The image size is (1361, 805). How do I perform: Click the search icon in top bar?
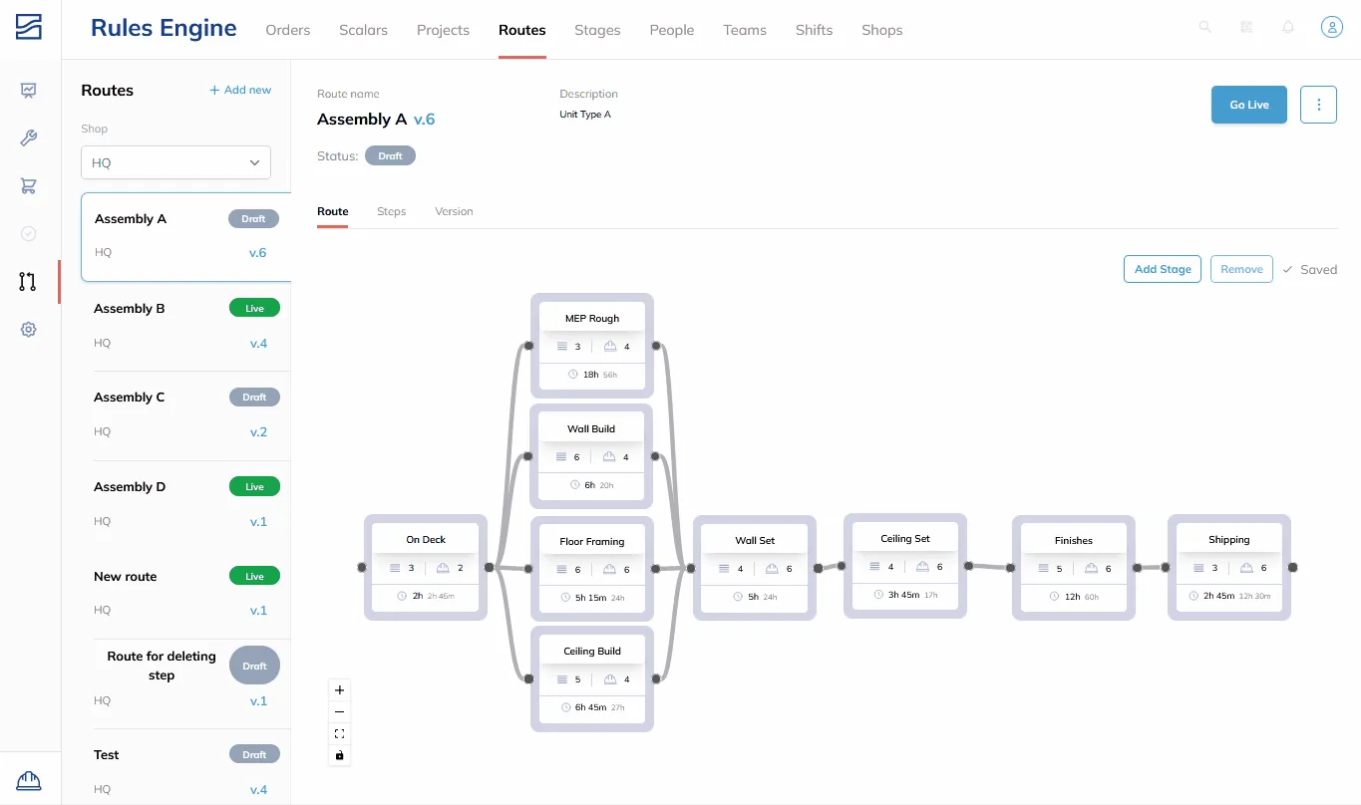[1204, 28]
